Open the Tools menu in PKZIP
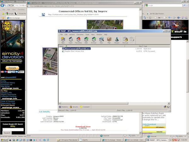The image size is (189, 142). click(x=87, y=34)
